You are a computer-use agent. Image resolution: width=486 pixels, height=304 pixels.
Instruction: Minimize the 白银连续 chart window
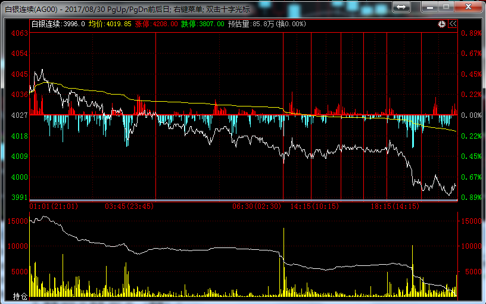tap(429, 7)
